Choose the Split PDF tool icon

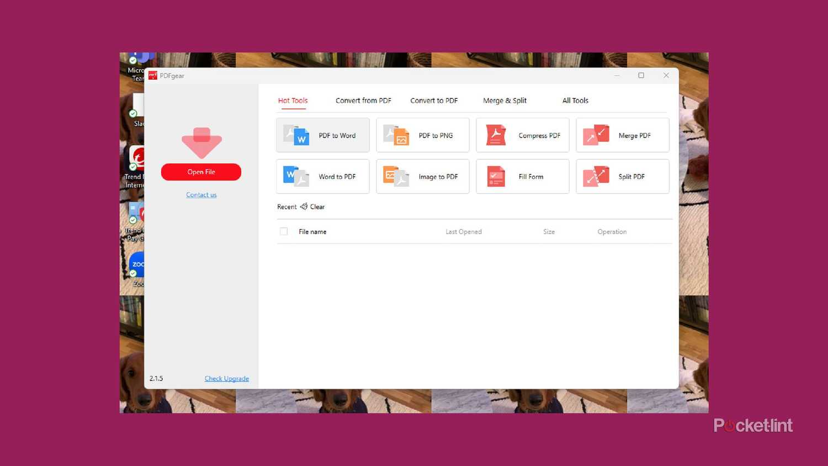(596, 177)
